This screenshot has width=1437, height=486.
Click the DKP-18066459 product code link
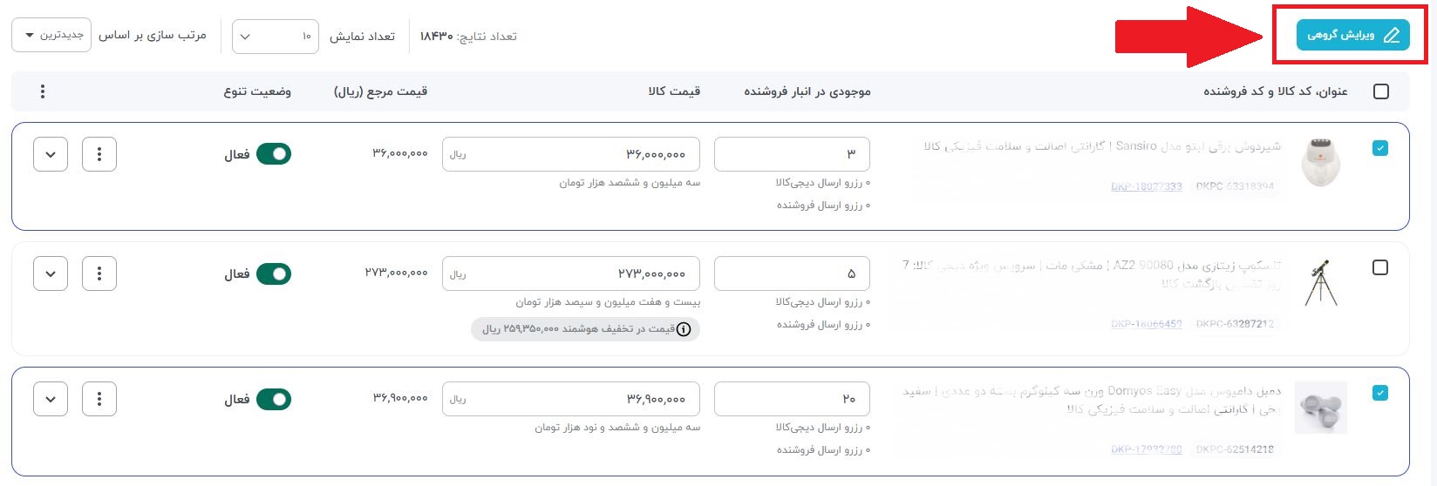click(1147, 324)
